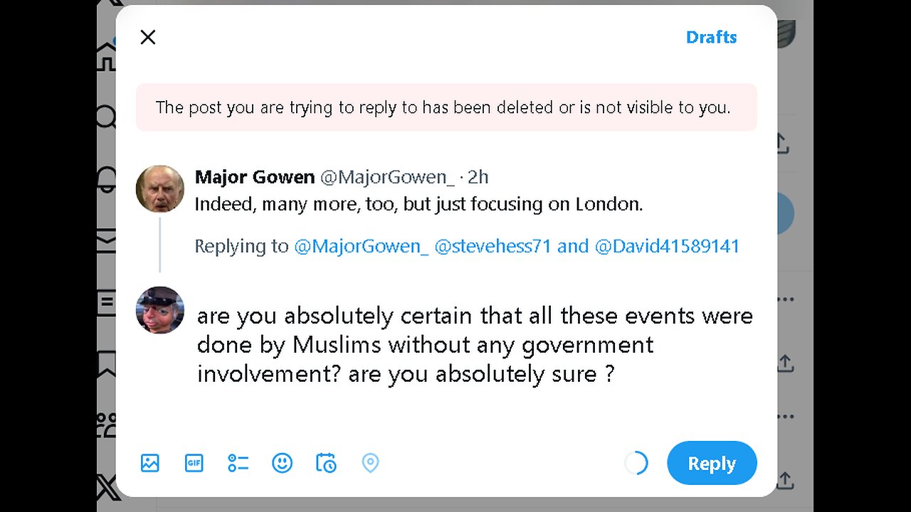Click your own avatar beside the reply

pos(160,310)
